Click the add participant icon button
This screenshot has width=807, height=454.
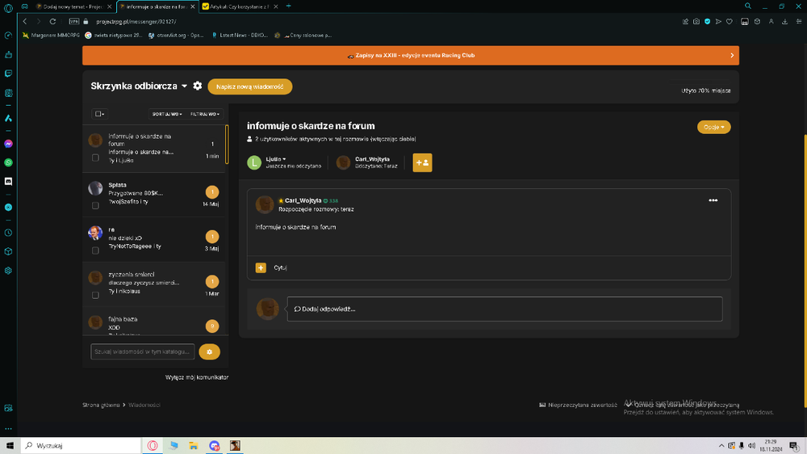[x=422, y=163]
